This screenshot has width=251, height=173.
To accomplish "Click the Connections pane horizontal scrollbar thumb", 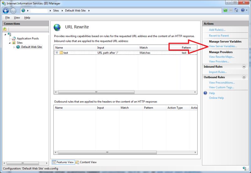I will (23, 163).
